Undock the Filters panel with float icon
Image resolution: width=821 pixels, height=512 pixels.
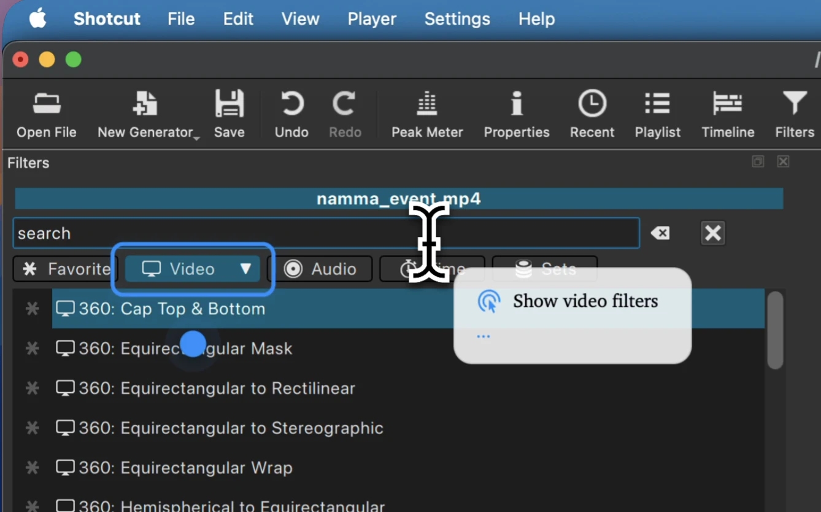click(758, 161)
